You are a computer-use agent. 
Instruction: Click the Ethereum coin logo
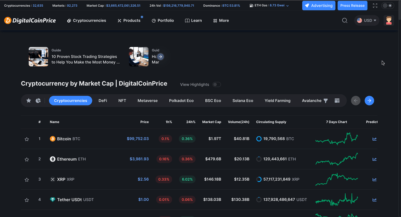tap(52, 159)
